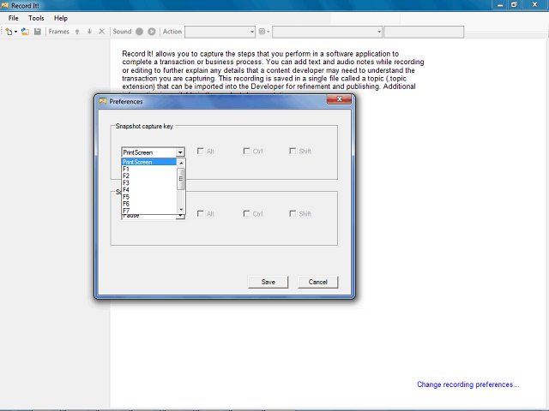This screenshot has width=549, height=411.
Task: Click the key list scroll down arrow
Action: coord(181,209)
